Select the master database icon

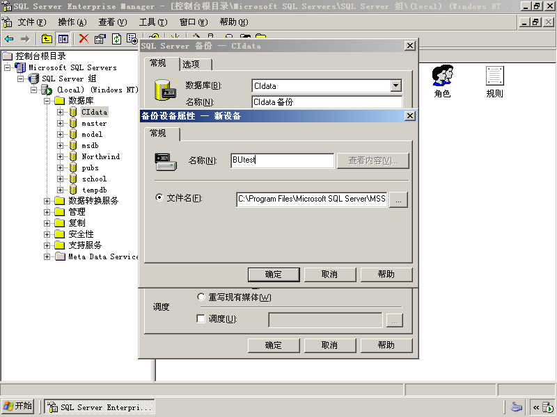click(x=73, y=123)
